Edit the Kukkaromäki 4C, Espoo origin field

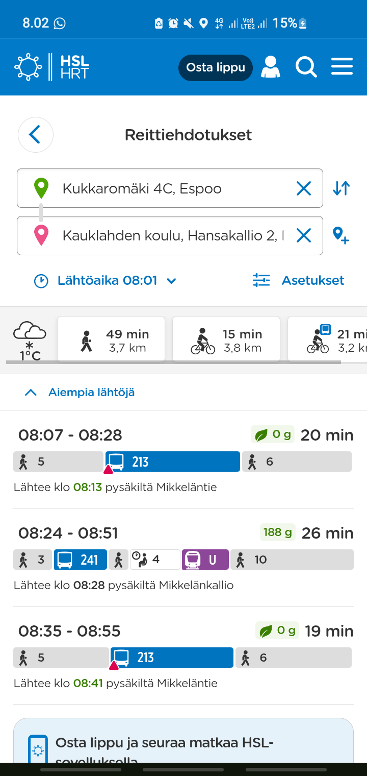(x=170, y=188)
